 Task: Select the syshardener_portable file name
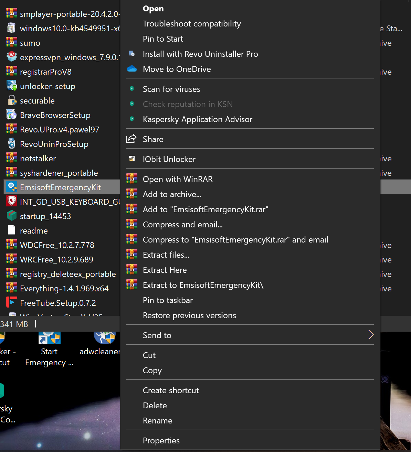[59, 173]
